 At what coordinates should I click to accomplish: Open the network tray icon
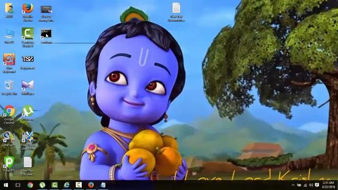click(305, 185)
